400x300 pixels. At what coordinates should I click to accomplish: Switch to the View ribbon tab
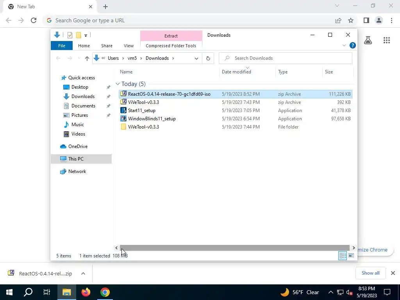click(129, 46)
